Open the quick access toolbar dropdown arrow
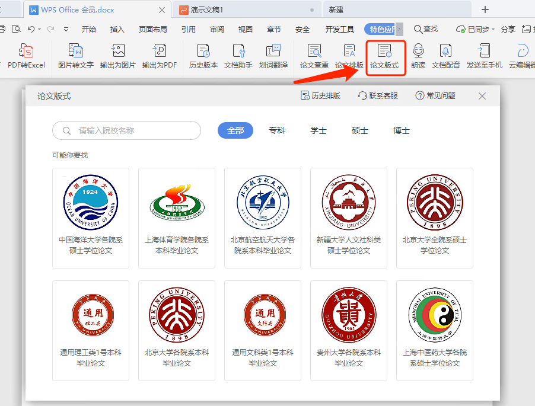The image size is (535, 406). click(66, 28)
